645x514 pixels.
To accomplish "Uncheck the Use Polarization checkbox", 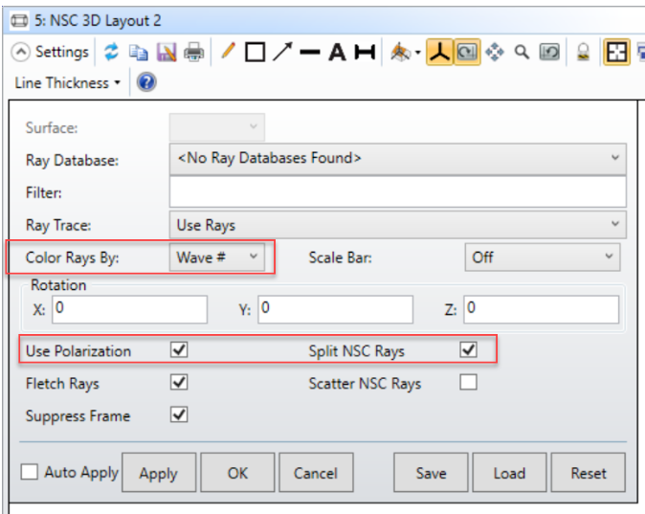I will (179, 350).
